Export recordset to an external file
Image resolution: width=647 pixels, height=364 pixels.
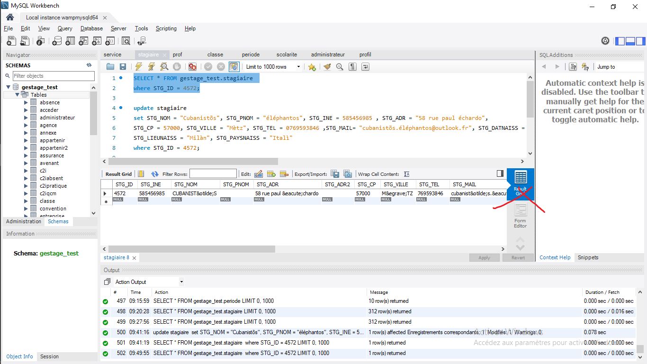[335, 173]
